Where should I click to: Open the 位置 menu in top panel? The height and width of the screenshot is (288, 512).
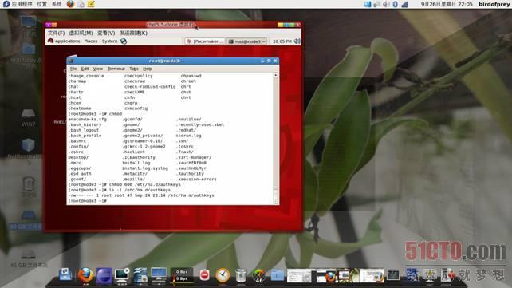[41, 4]
